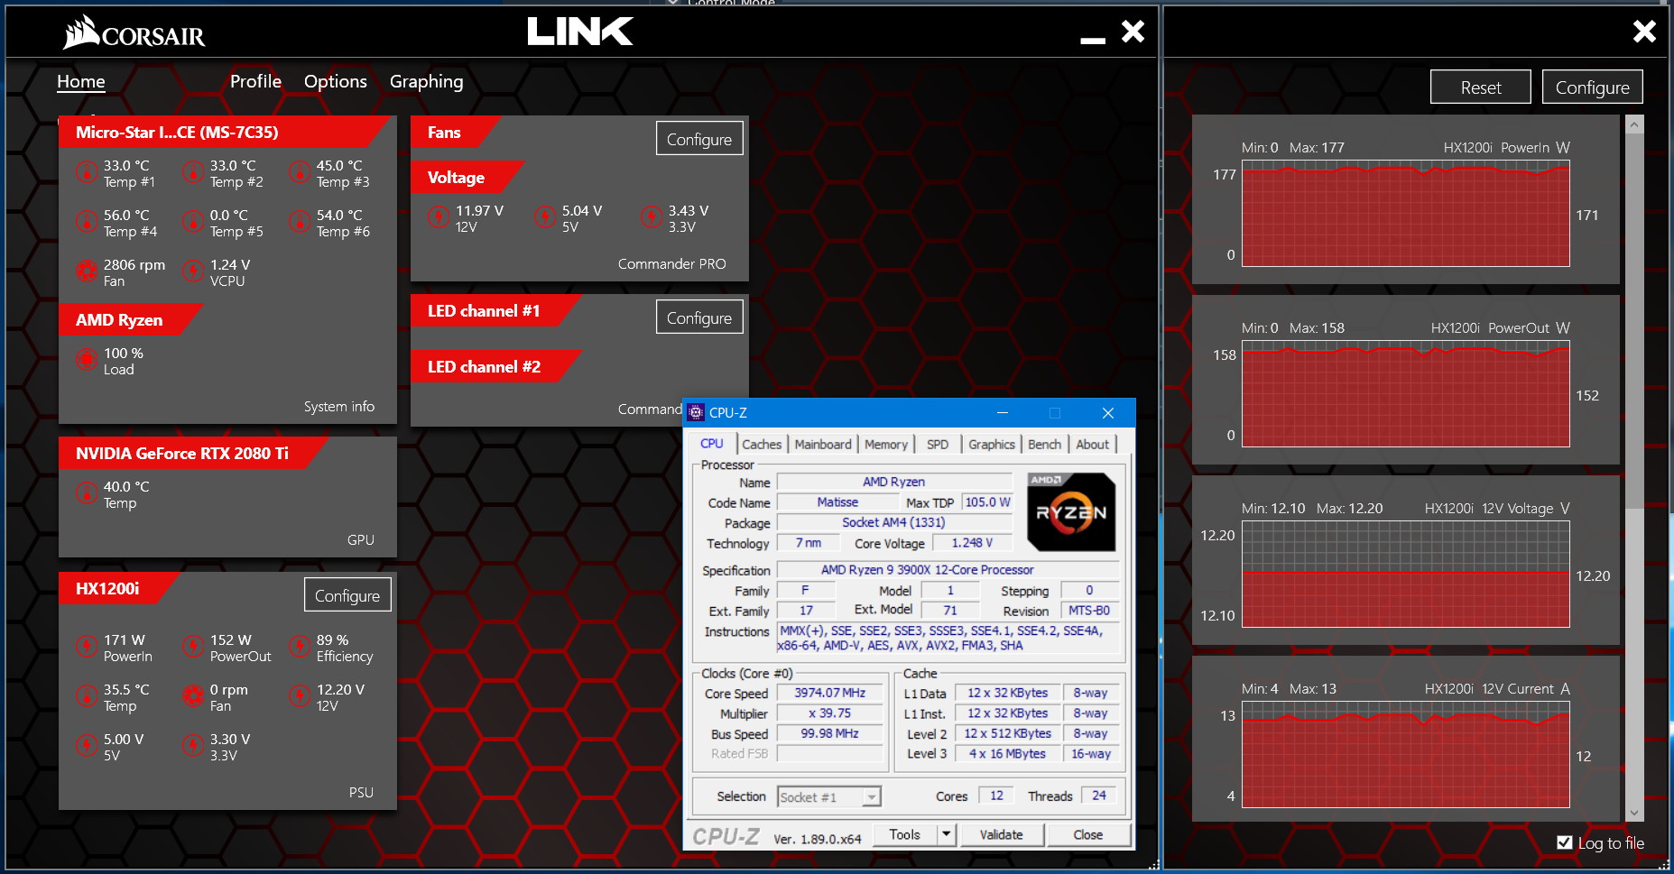1674x874 pixels.
Task: Switch to the Memory tab in CPU-Z
Action: [x=885, y=445]
